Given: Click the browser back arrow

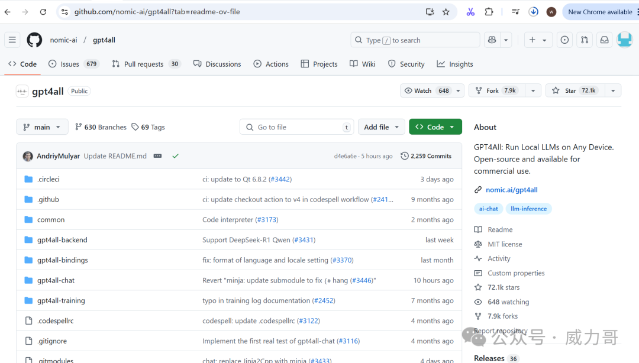Looking at the screenshot, I should point(7,12).
